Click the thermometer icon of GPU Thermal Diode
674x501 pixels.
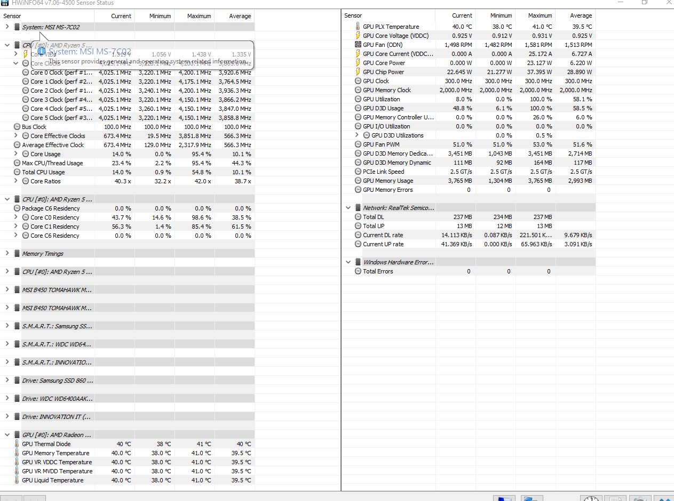pyautogui.click(x=17, y=444)
